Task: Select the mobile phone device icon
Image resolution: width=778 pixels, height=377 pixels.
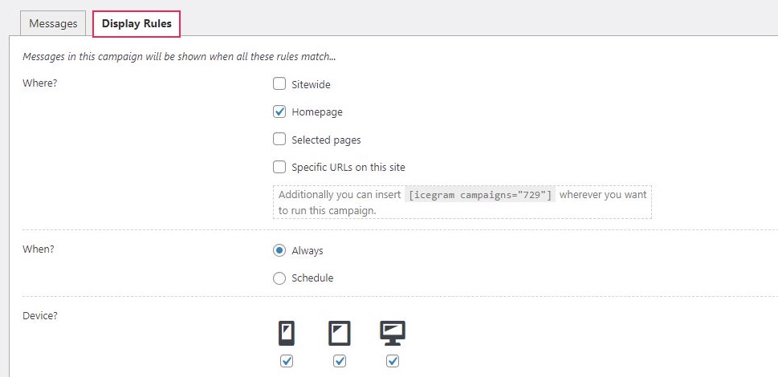Action: 287,333
